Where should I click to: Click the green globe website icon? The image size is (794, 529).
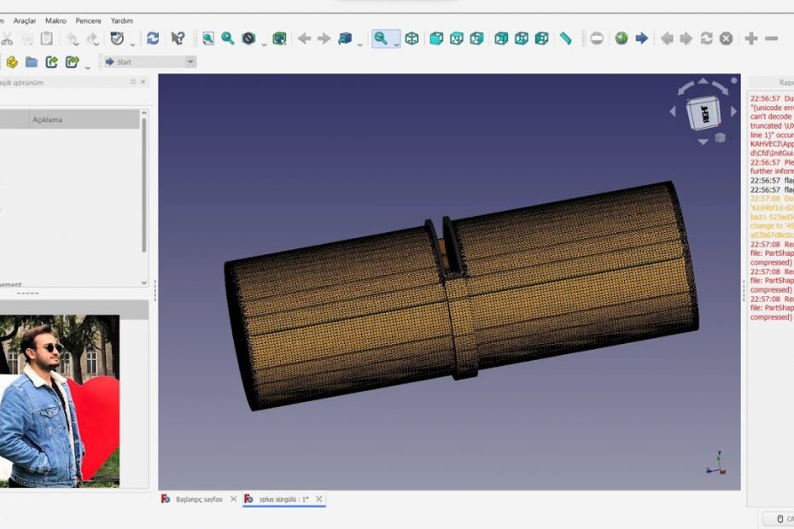(621, 38)
